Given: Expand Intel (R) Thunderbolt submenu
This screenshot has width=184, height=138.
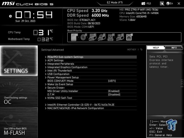Looking at the screenshot, I should click(x=91, y=71).
